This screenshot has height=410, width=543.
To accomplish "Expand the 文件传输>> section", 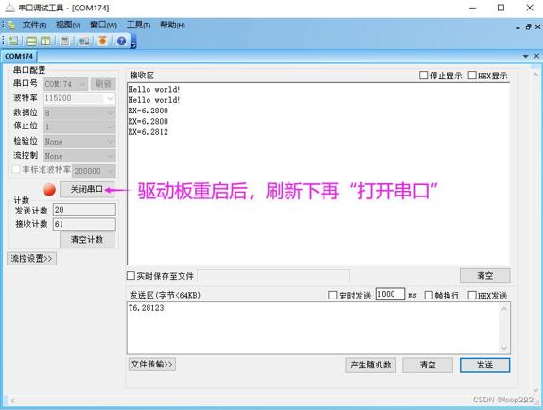I will pyautogui.click(x=152, y=365).
